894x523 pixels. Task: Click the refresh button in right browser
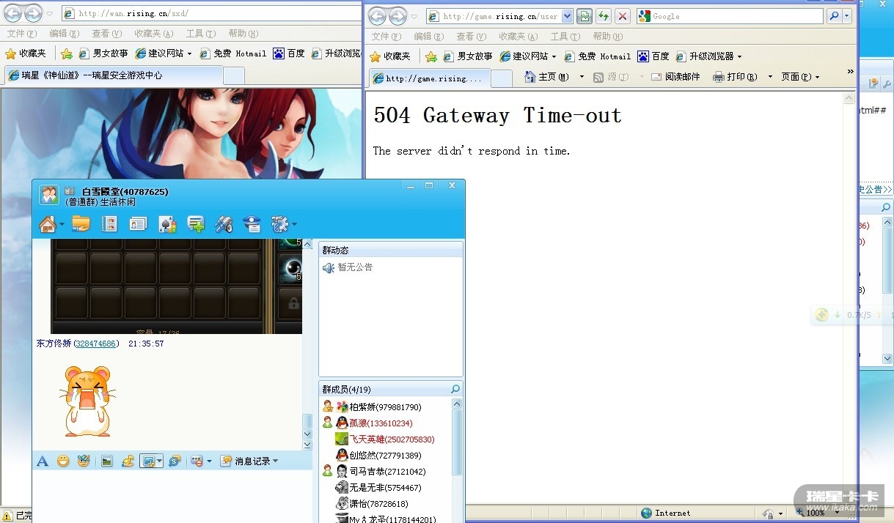604,16
